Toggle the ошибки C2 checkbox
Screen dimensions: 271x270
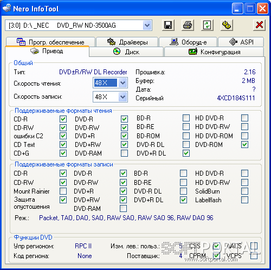(63, 136)
